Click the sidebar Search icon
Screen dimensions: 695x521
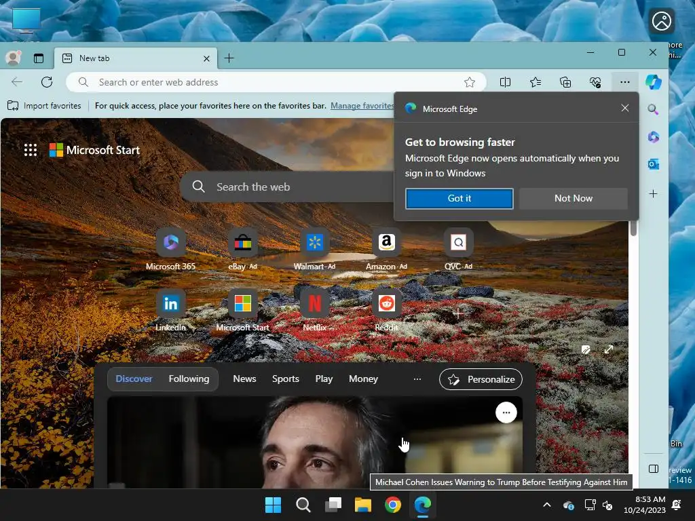pyautogui.click(x=653, y=109)
